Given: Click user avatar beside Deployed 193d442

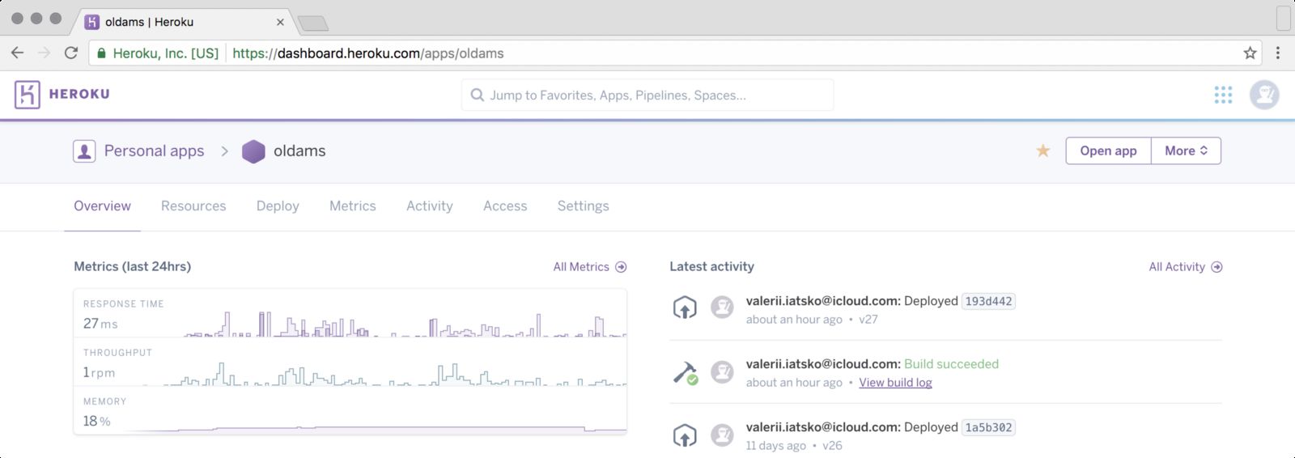Looking at the screenshot, I should click(722, 307).
